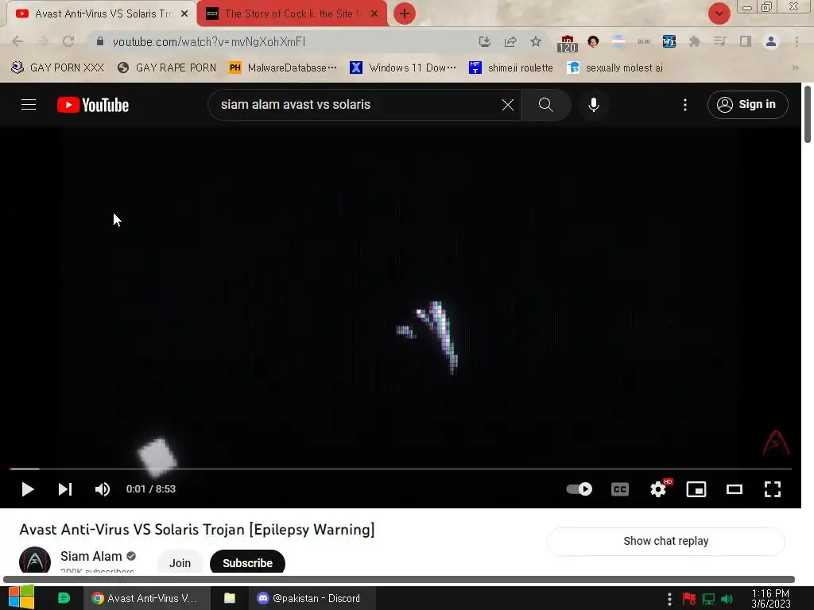The height and width of the screenshot is (610, 814).
Task: Open clock showing 1:16 PM
Action: [770, 598]
